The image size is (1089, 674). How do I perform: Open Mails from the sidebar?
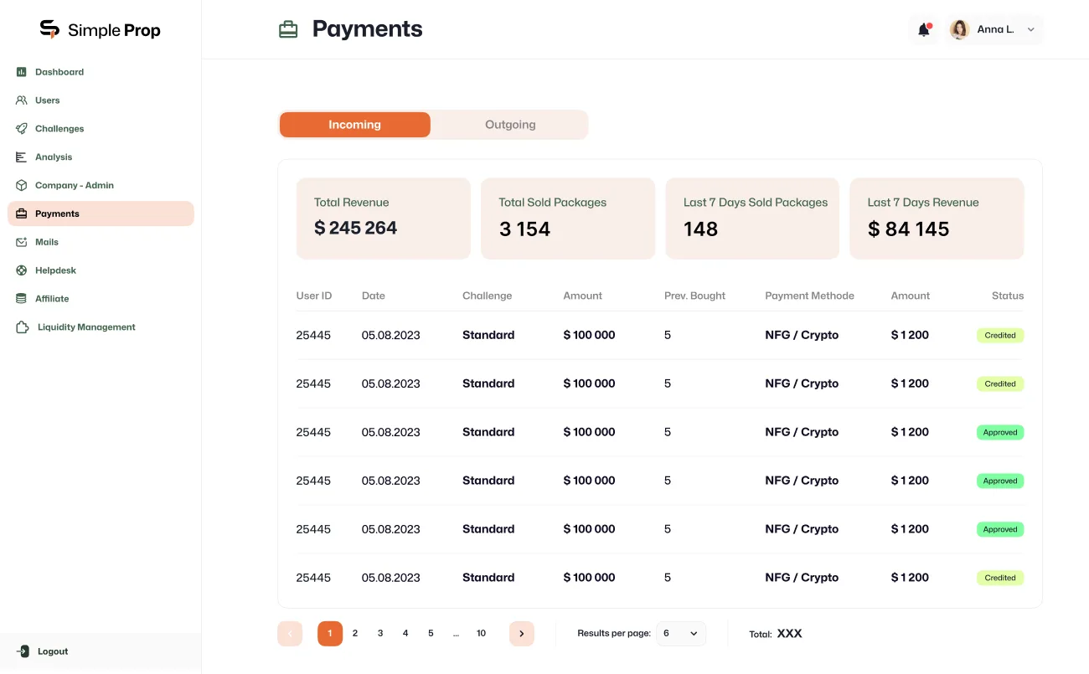coord(47,242)
